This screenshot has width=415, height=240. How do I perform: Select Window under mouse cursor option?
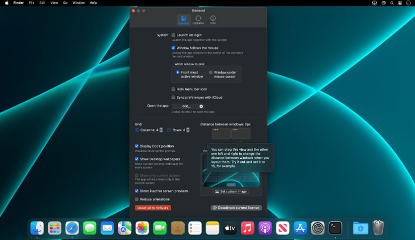pyautogui.click(x=210, y=72)
